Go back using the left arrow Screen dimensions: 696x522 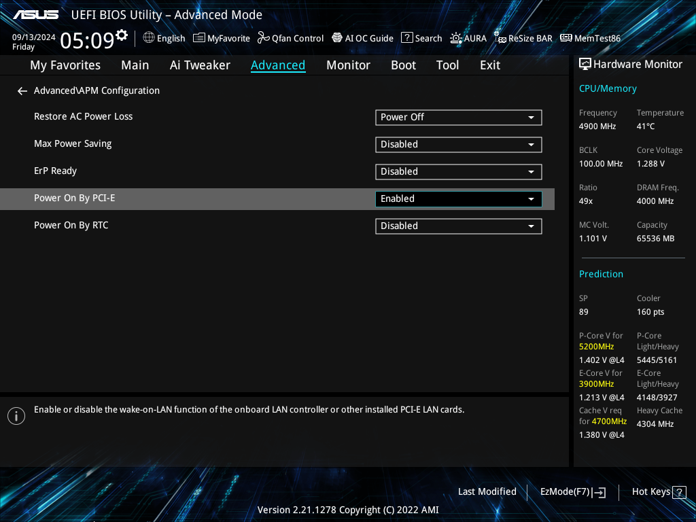click(22, 91)
